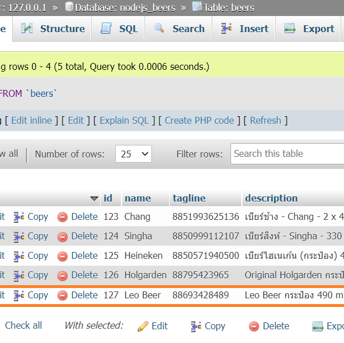Click the Delete icon in With selected bar
The height and width of the screenshot is (343, 344).
pos(254,326)
